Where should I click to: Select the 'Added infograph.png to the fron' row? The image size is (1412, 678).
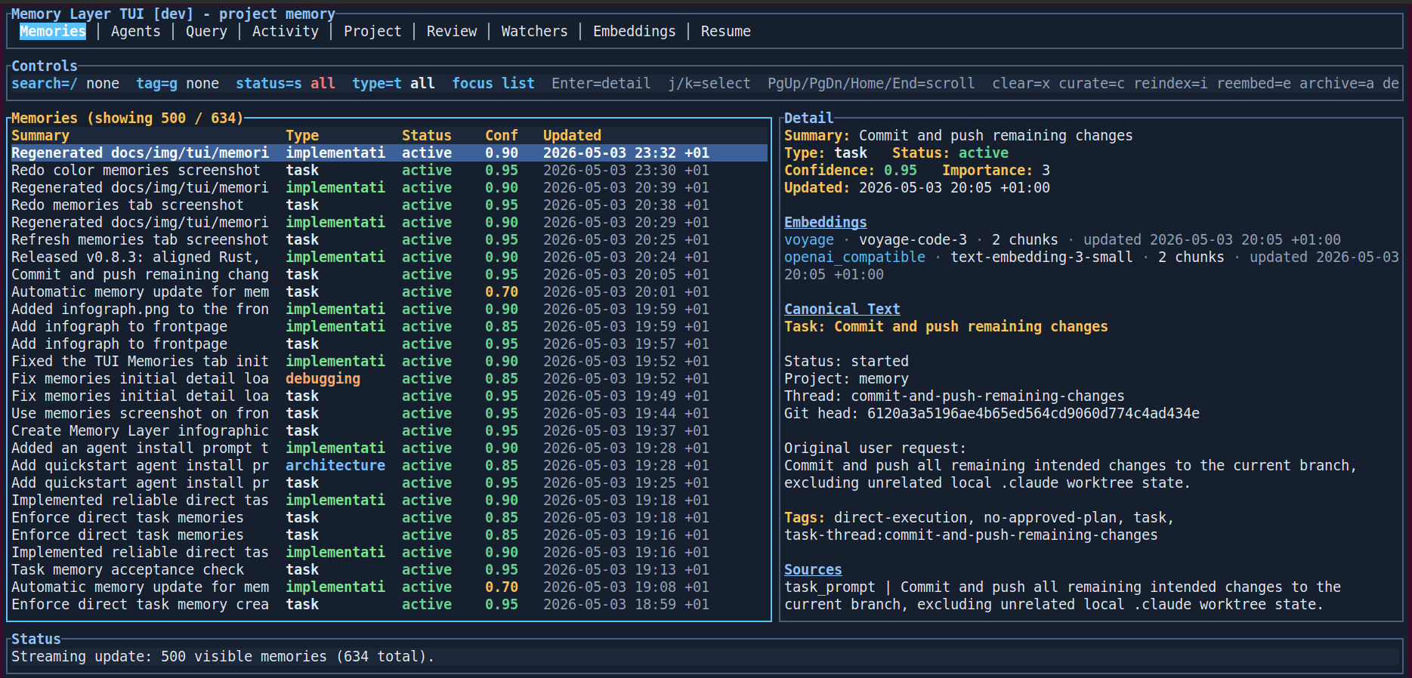point(388,309)
